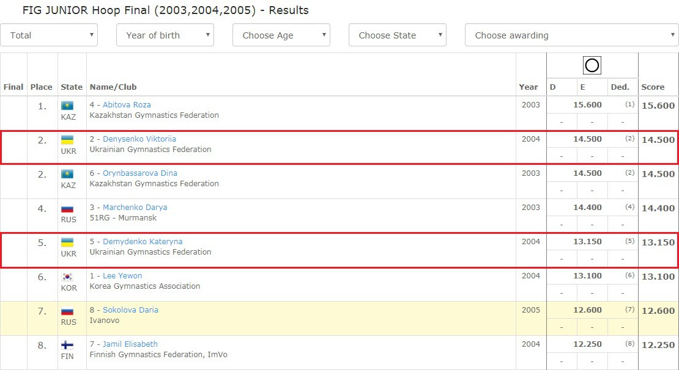Expand the Year of birth dropdown
679x370 pixels.
point(165,35)
